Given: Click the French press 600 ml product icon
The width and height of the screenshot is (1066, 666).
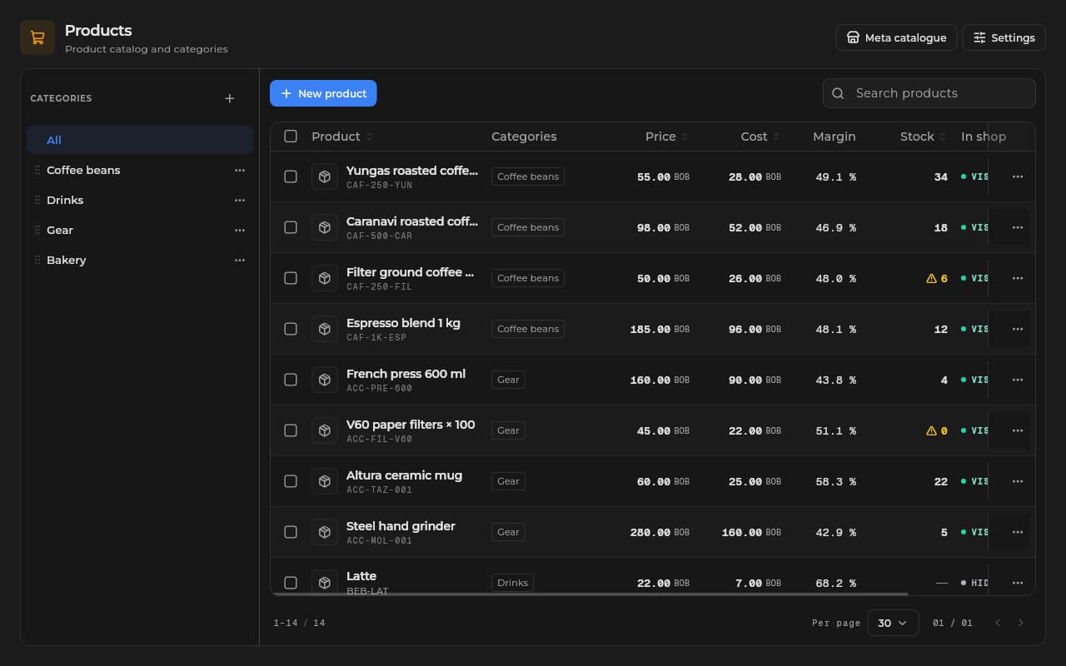Looking at the screenshot, I should (x=325, y=380).
